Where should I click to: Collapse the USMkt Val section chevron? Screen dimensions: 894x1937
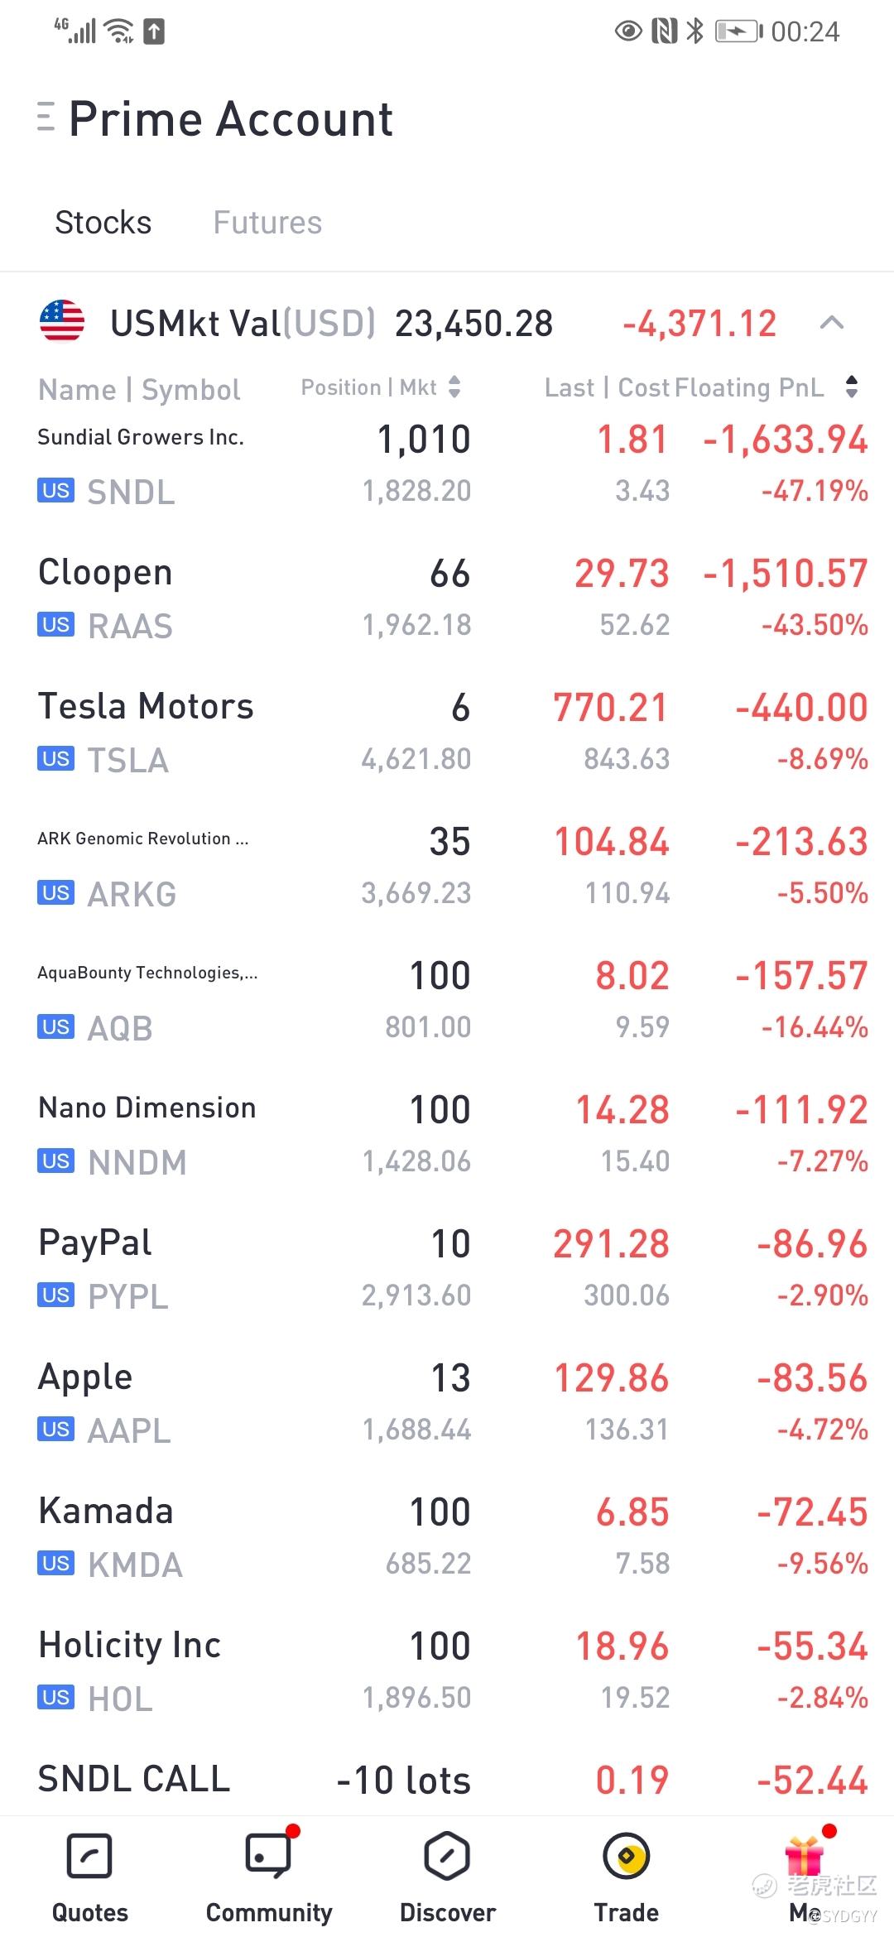[x=831, y=323]
